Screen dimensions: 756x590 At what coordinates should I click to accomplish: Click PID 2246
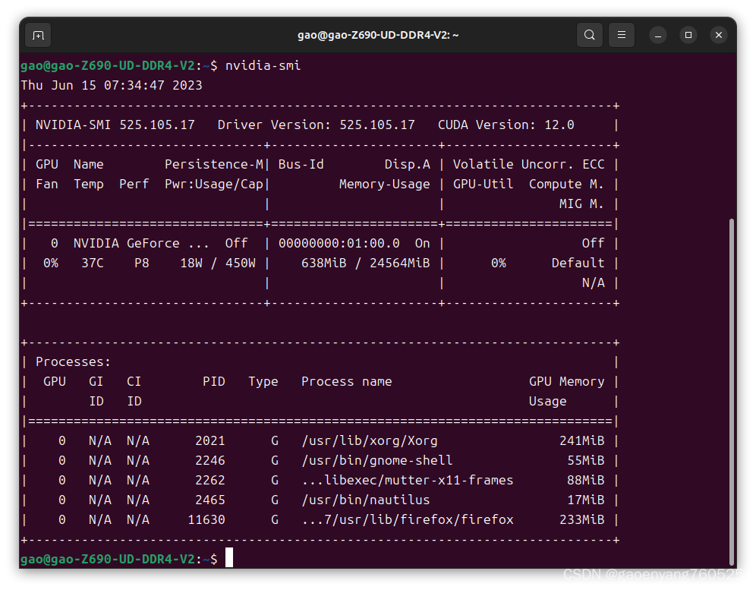coord(209,461)
